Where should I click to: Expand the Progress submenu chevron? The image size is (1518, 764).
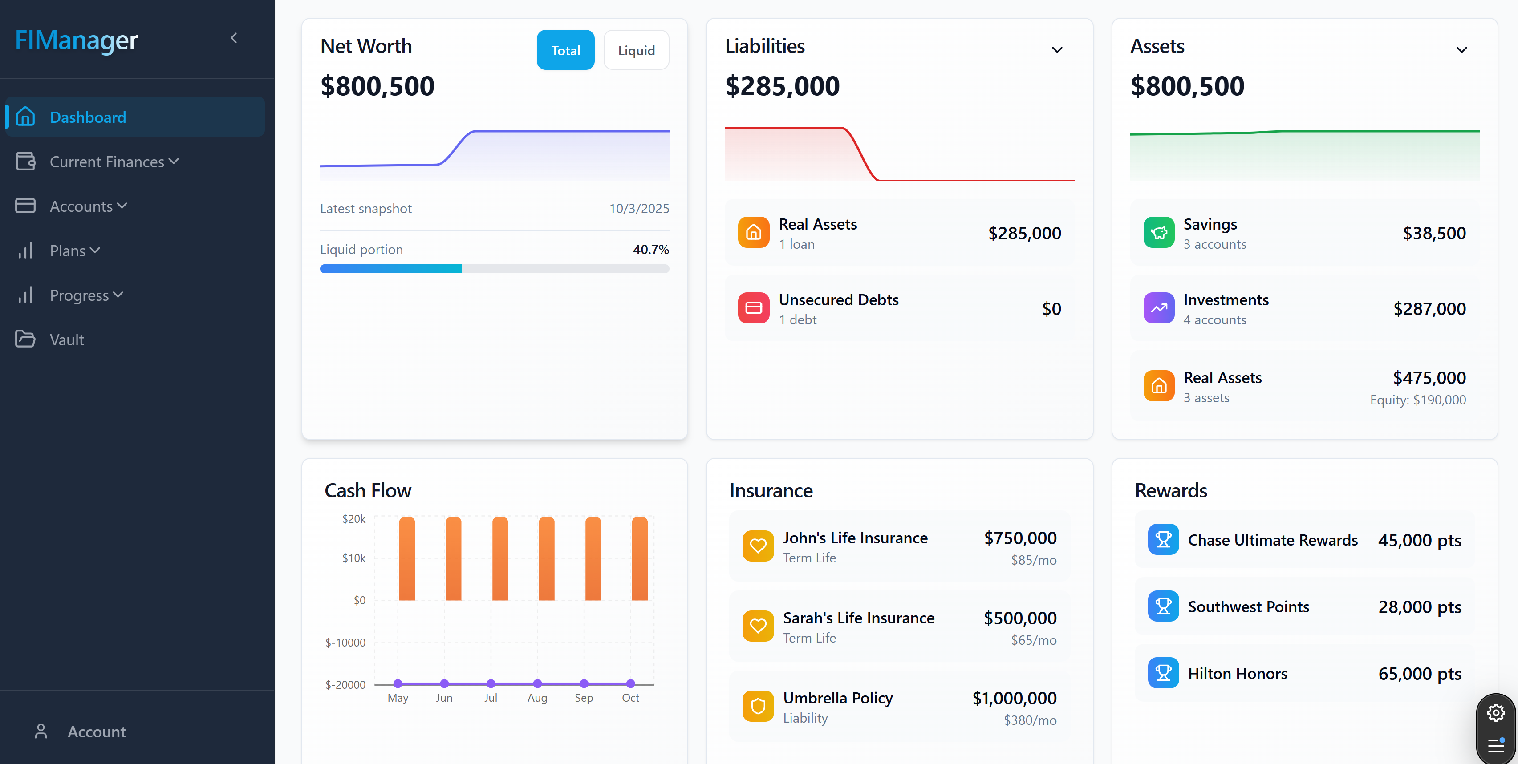118,295
